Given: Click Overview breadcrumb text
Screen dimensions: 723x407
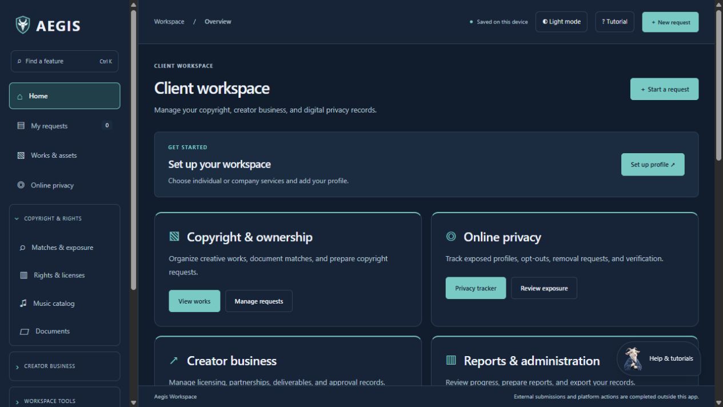Looking at the screenshot, I should (x=218, y=22).
